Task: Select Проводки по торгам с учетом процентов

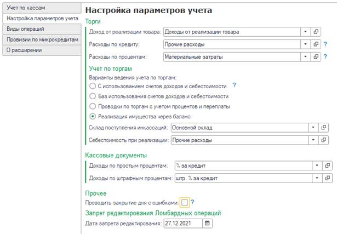Action: pos(93,106)
